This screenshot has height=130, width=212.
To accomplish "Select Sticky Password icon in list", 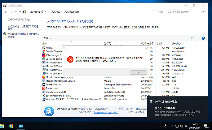I will (x=44, y=96).
